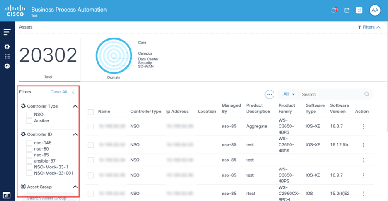The image size is (388, 201).
Task: Open the dotted grid icon in sidebar
Action: click(7, 56)
